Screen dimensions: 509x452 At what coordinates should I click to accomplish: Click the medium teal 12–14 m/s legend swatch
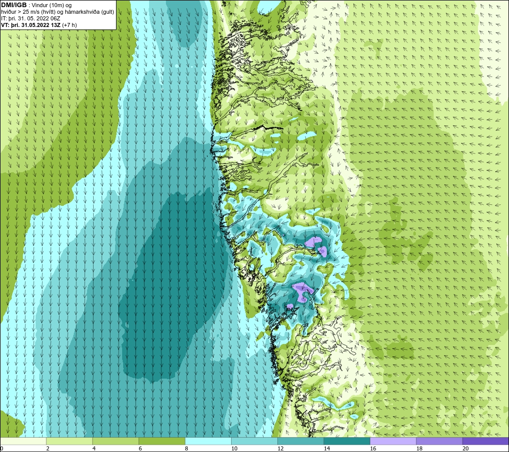coord(301,441)
